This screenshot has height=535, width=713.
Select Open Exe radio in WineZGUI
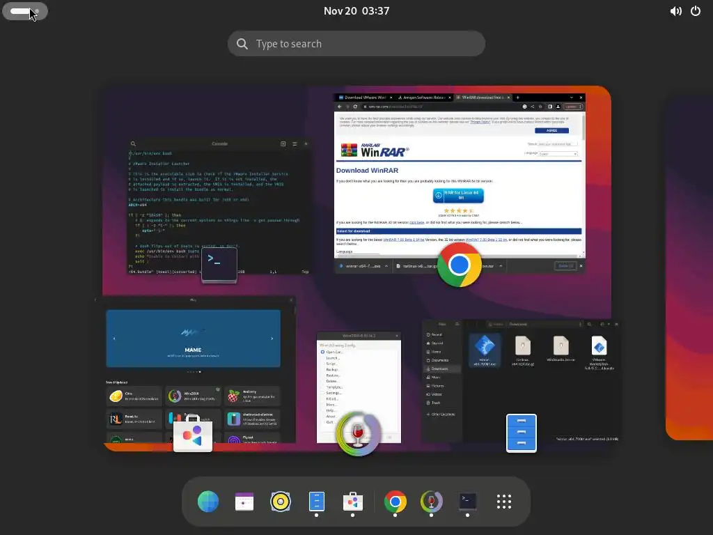pos(322,352)
